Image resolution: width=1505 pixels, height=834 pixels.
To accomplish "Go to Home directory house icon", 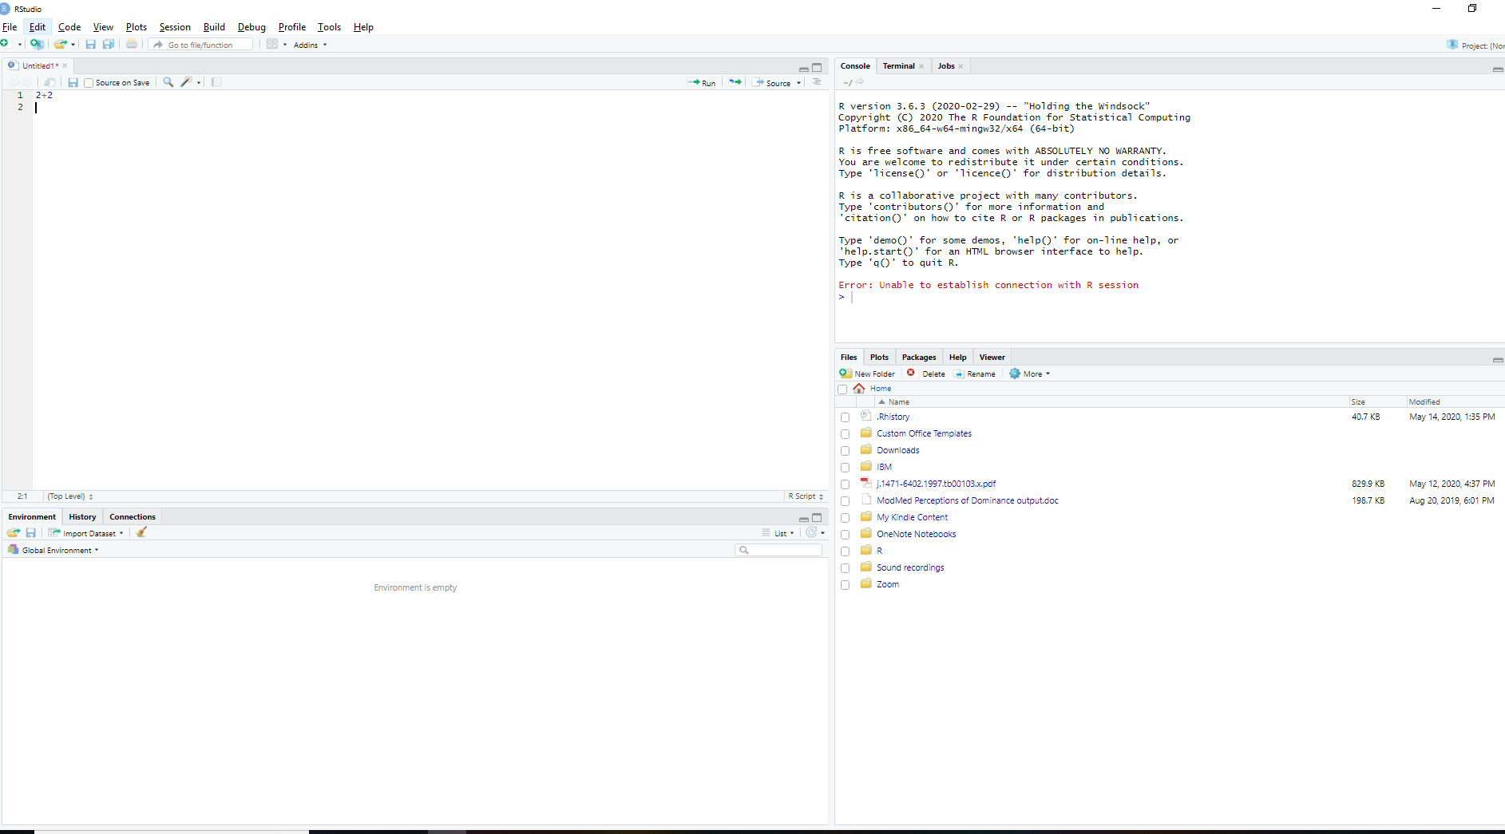I will tap(859, 389).
